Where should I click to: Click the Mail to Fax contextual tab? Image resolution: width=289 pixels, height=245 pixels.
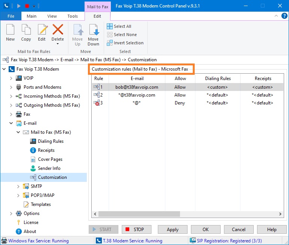point(98,7)
